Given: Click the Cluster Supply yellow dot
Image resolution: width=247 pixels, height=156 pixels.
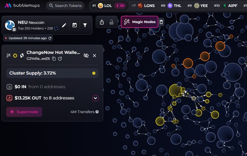Looking at the screenshot, I should tap(94, 73).
